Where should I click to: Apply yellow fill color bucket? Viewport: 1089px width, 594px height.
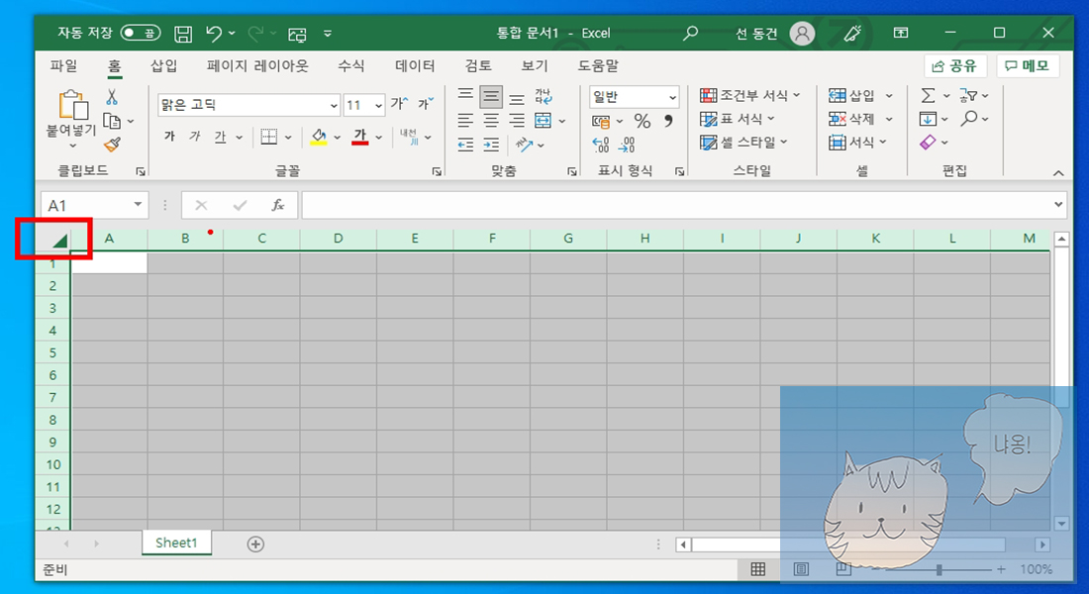coord(319,137)
